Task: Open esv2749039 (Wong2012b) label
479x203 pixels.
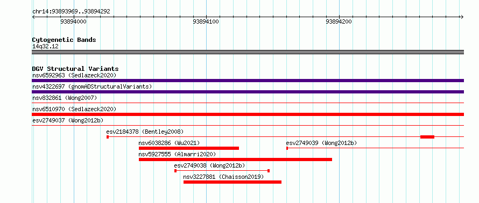Action: coord(321,143)
